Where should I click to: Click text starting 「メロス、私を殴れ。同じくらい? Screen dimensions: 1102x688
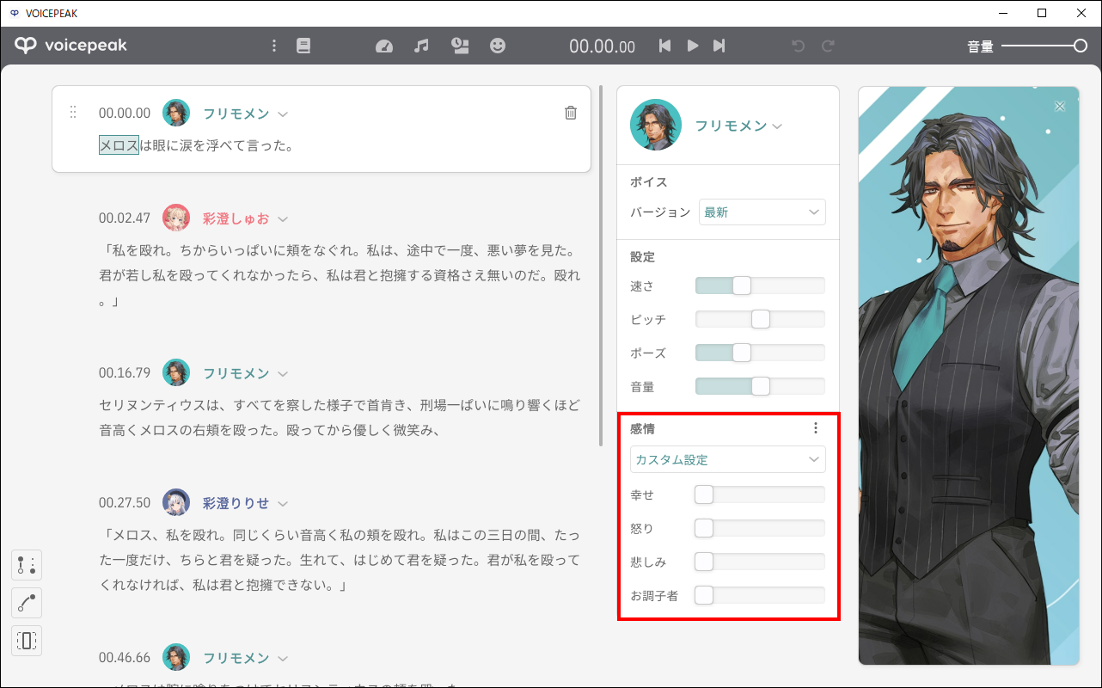340,560
